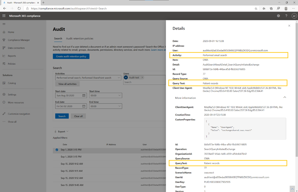This screenshot has width=298, height=192.
Task: Open the Export dropdown
Action: [x=62, y=132]
